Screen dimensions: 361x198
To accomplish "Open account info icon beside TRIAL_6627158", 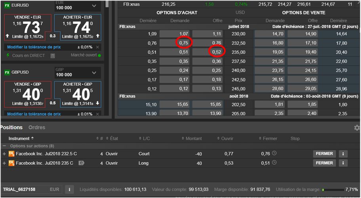I will [69, 189].
